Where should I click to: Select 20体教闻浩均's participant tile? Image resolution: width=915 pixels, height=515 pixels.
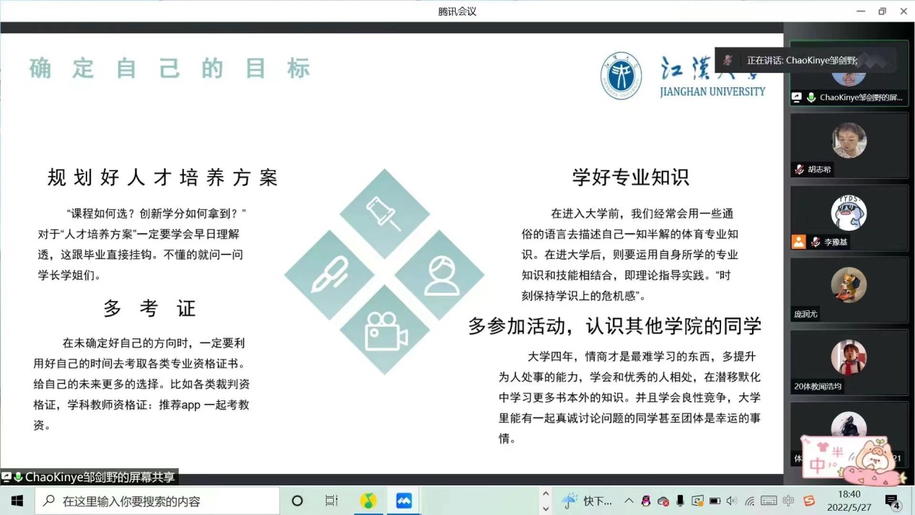pyautogui.click(x=849, y=361)
